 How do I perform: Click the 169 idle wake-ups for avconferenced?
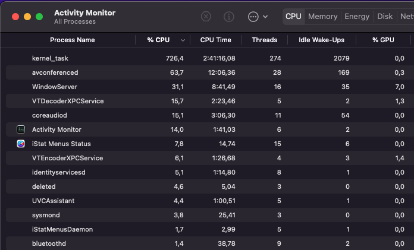pyautogui.click(x=343, y=72)
